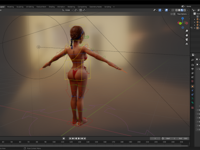Play animation in reverse
The width and height of the screenshot is (200, 150).
(x=76, y=138)
